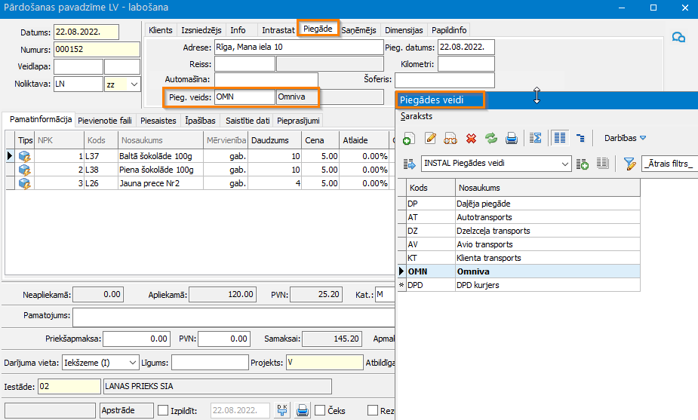Open the Saņēmējs tab
Viewport: 698px width, 420px height.
(x=358, y=30)
